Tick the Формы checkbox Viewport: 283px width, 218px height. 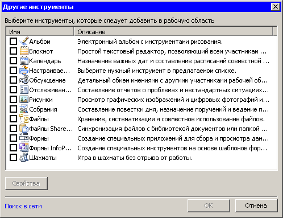coord(13,138)
